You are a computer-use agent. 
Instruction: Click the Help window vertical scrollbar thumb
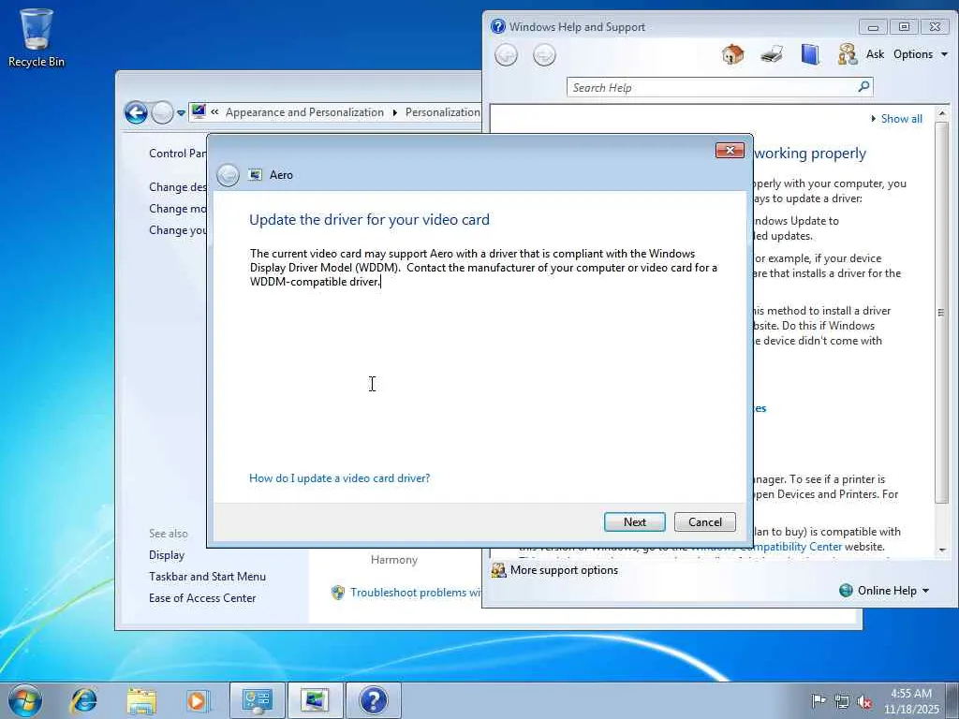[941, 313]
